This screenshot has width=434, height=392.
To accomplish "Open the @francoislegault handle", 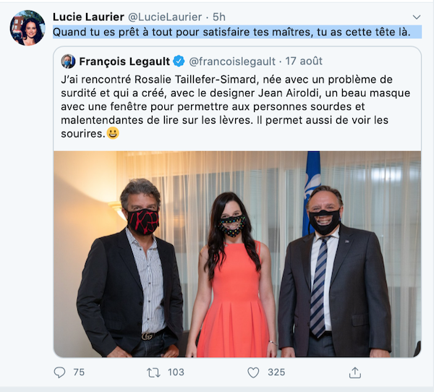I will click(232, 61).
